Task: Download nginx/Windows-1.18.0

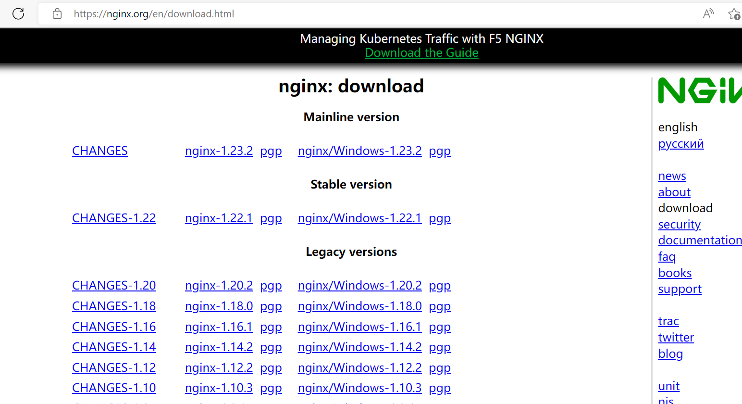Action: pyautogui.click(x=359, y=306)
